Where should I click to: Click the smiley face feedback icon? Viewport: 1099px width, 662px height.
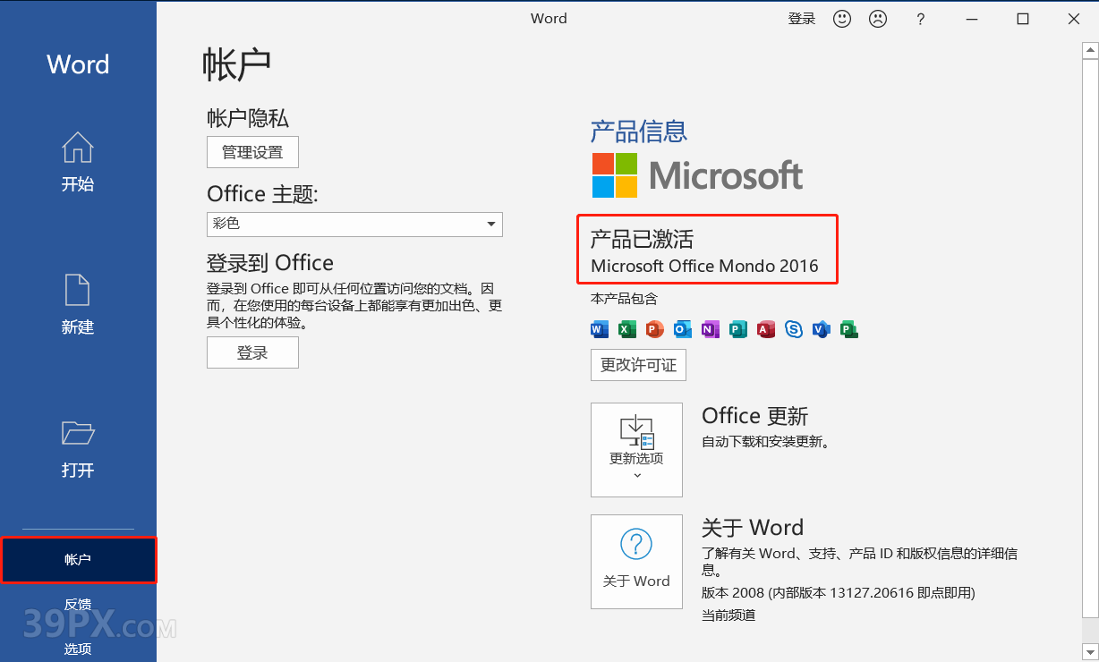(842, 19)
